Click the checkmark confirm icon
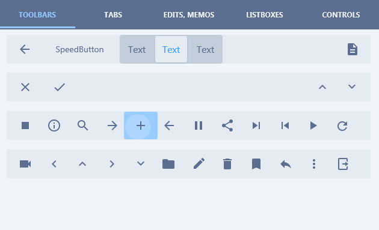Viewport: 379px width, 230px height. (60, 87)
